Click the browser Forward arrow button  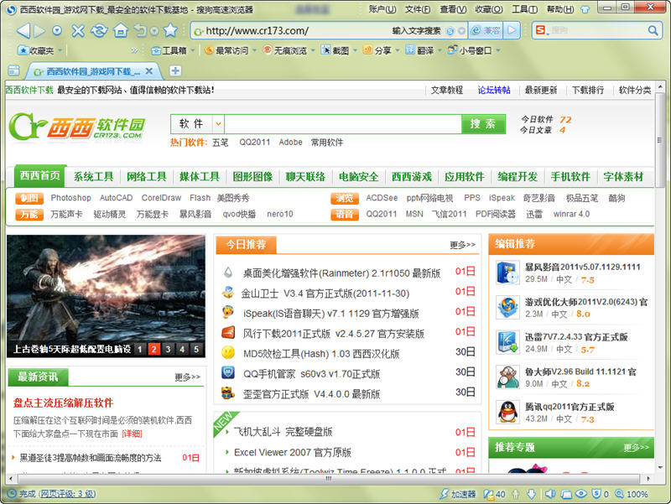point(39,31)
